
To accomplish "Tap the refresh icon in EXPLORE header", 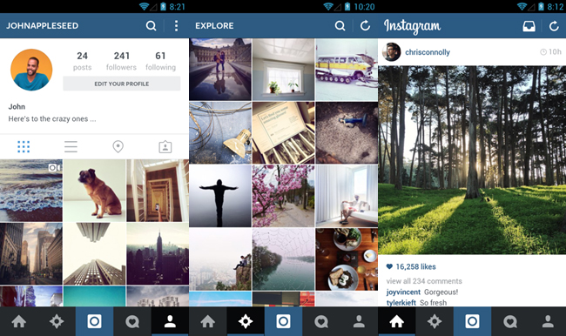I will click(365, 25).
